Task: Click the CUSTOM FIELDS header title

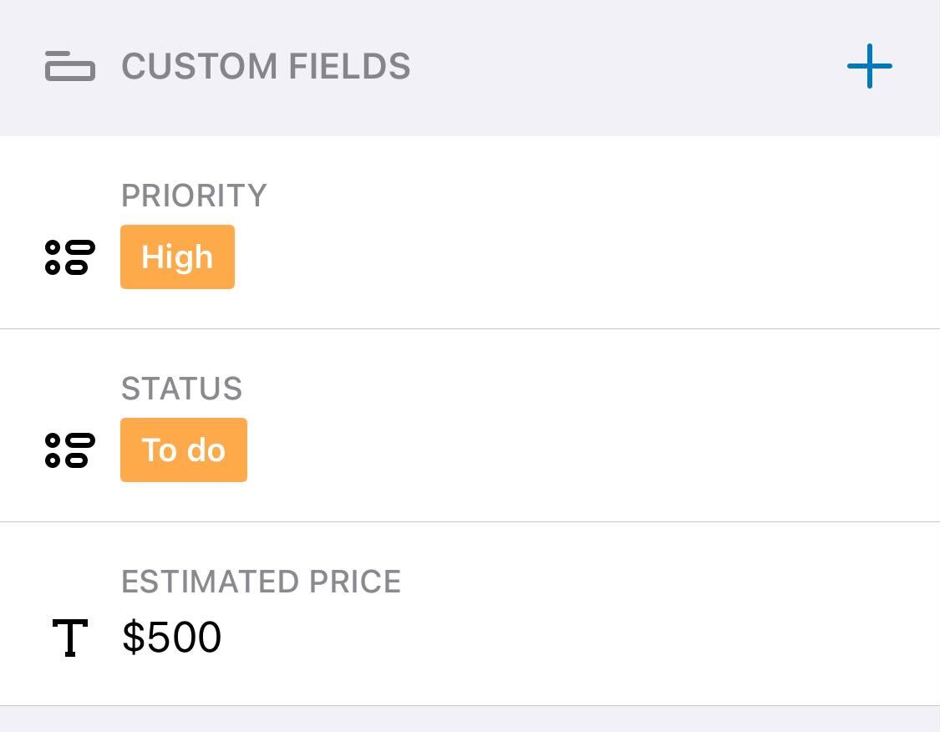Action: [x=266, y=66]
